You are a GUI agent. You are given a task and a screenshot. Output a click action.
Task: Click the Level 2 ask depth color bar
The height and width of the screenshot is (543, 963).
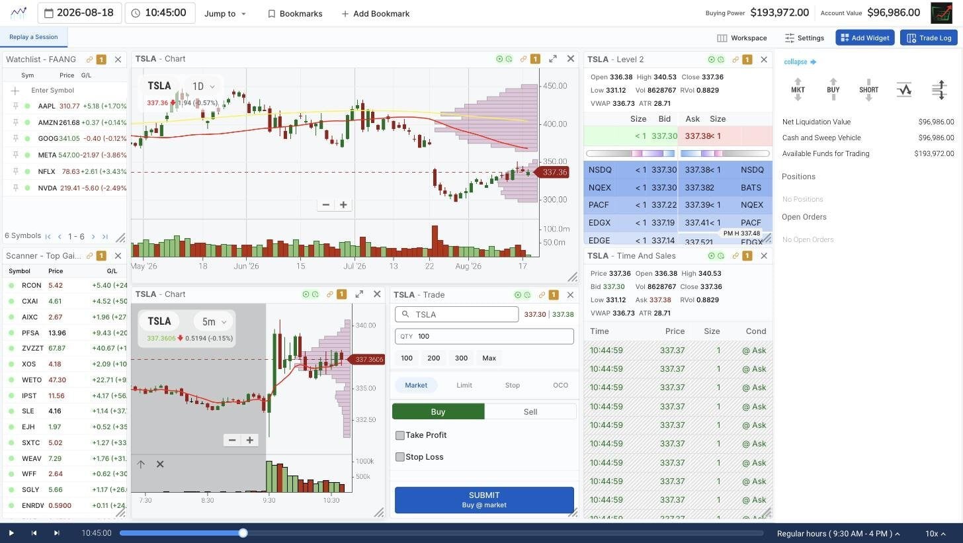coord(725,153)
